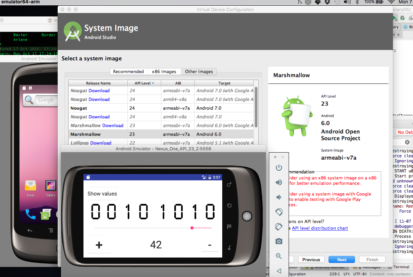Open API level distribution chart link
Viewport: 413px width, 277px height.
[x=320, y=228]
